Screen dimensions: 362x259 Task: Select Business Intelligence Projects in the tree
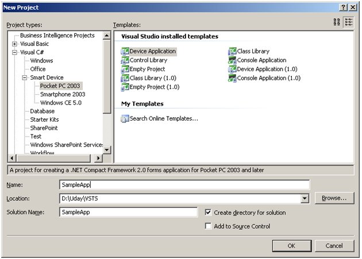[57, 36]
